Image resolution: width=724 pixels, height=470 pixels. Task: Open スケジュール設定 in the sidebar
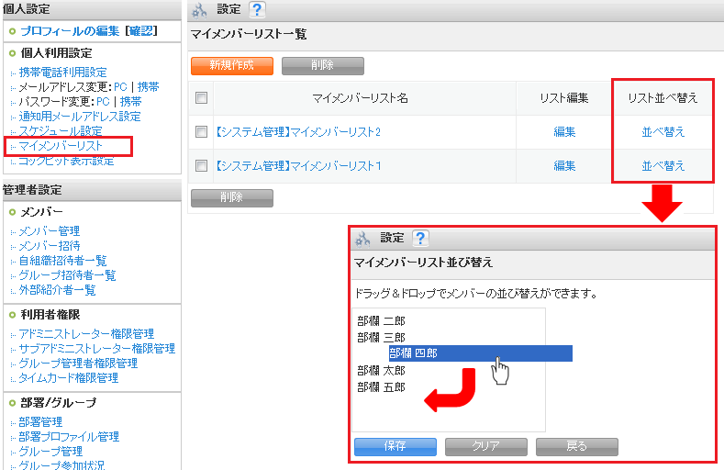[x=61, y=131]
